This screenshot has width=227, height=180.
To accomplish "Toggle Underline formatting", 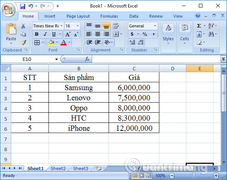I will [x=54, y=34].
